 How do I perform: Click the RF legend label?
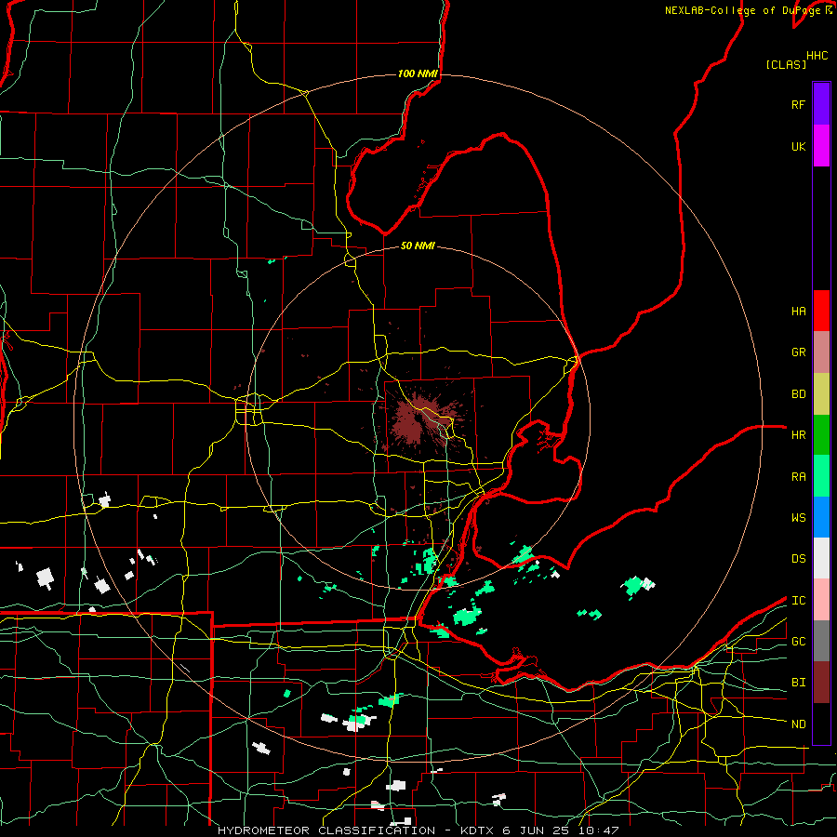[798, 104]
